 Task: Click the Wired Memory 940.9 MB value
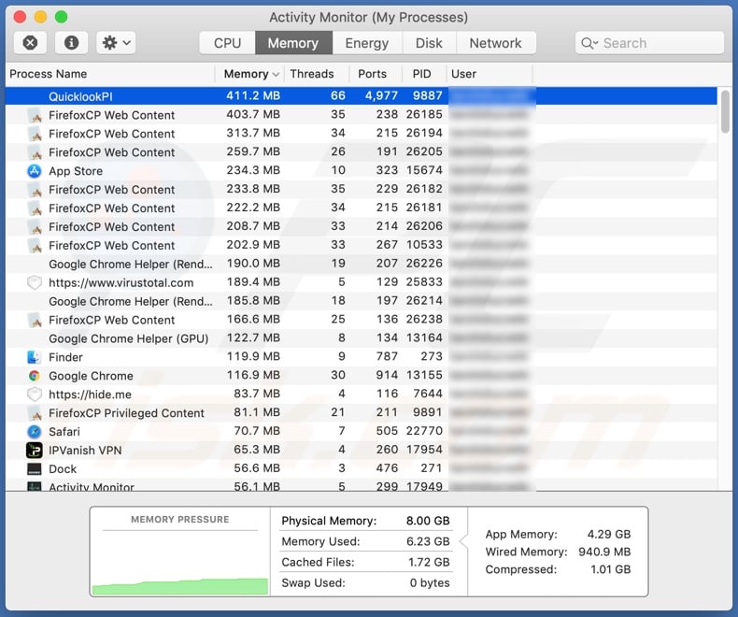point(604,552)
